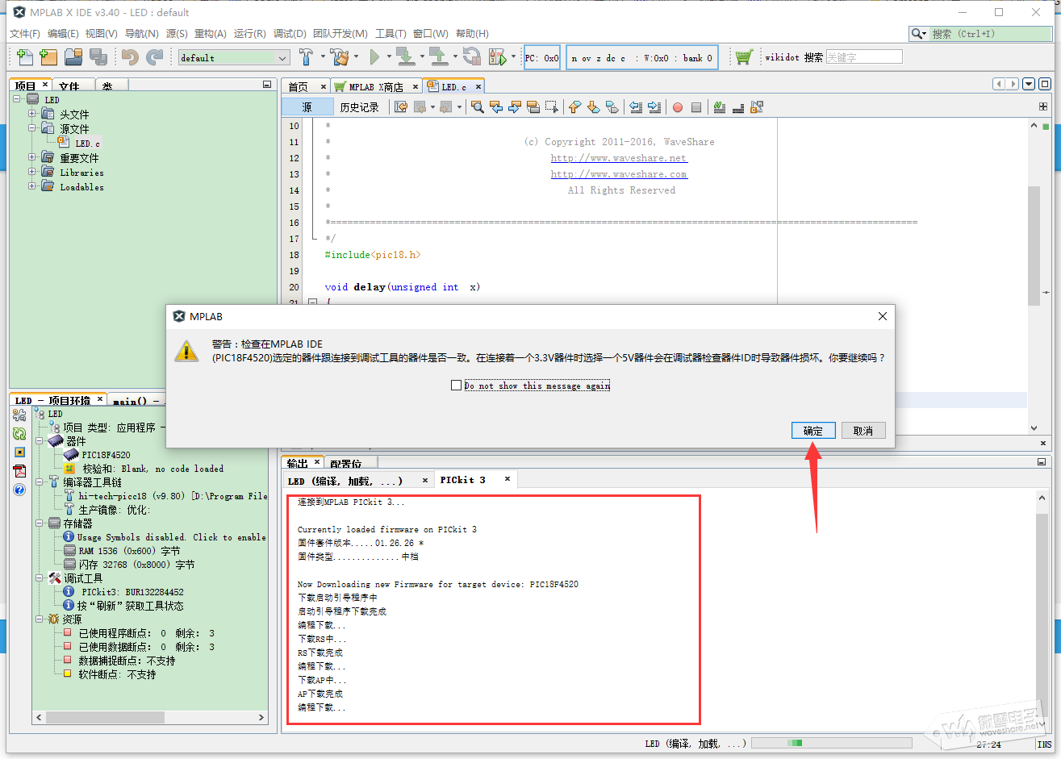Click the blue help icon in dashboard
The image size is (1061, 759).
pyautogui.click(x=19, y=490)
